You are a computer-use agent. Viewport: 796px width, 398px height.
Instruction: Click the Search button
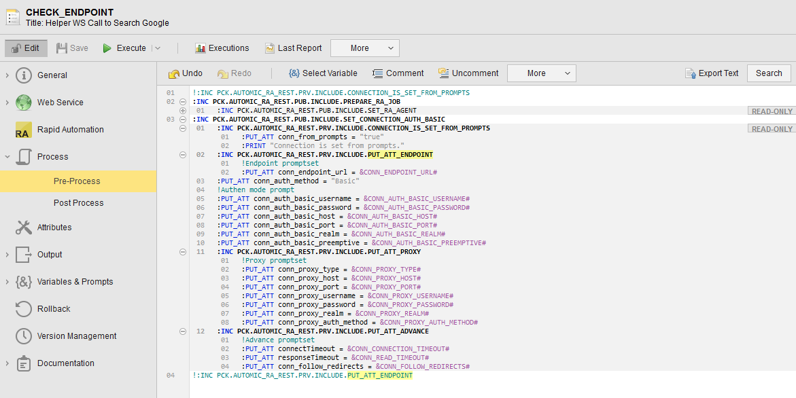[769, 73]
